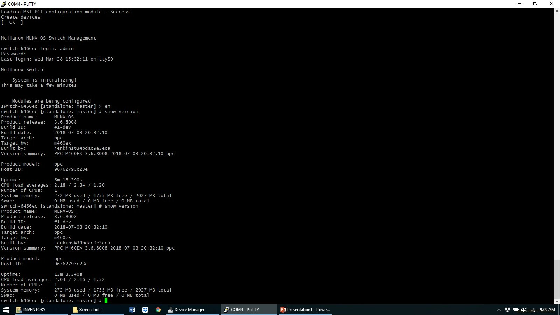Switch to the Device Manager window
This screenshot has width=560, height=315.
(193, 310)
